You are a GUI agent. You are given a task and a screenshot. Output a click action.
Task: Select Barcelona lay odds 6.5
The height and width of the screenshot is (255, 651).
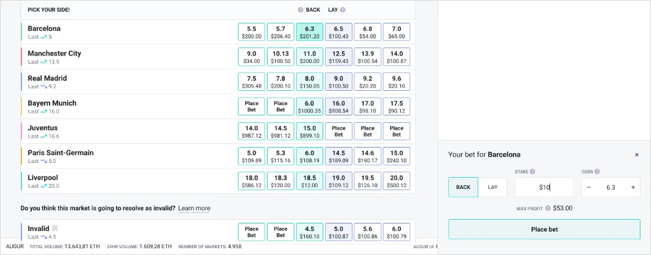(338, 32)
